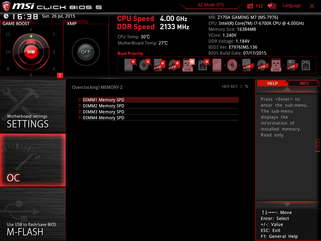Image resolution: width=321 pixels, height=241 pixels.
Task: Switch to the HELP tab
Action: [x=272, y=83]
